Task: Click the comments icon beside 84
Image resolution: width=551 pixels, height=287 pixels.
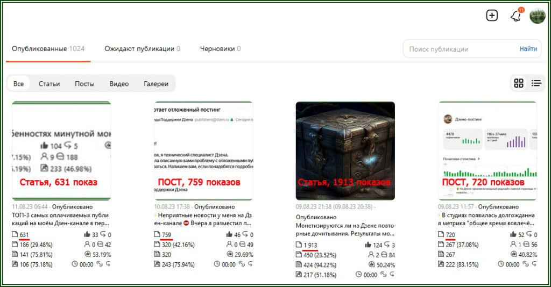Action: [384, 255]
